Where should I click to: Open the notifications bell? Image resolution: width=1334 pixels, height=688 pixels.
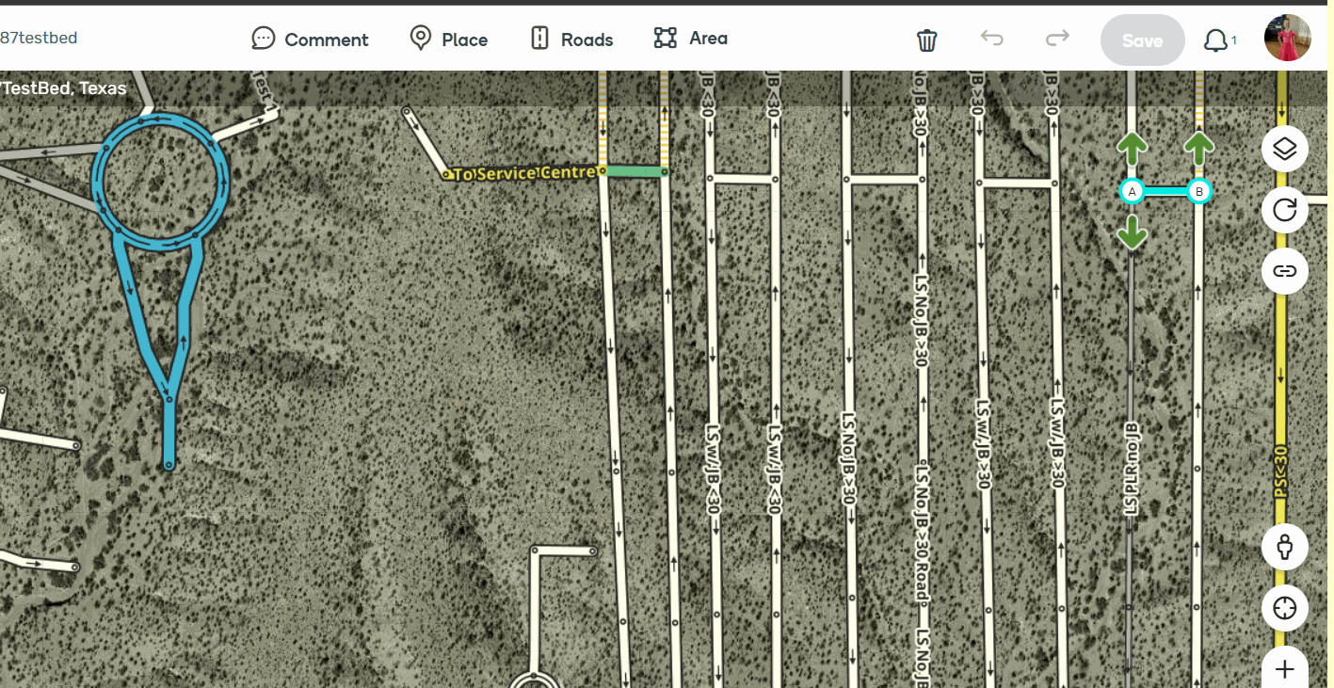[x=1216, y=40]
